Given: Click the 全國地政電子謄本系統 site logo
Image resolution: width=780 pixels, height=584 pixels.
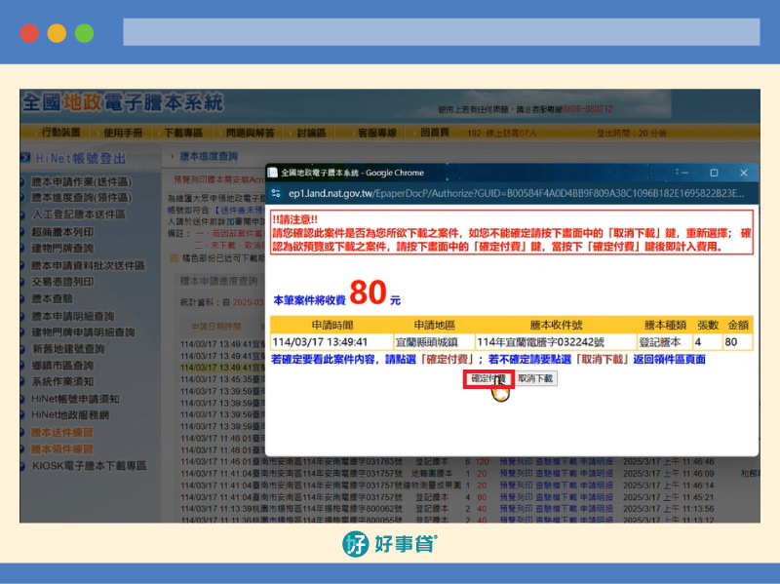Looking at the screenshot, I should click(122, 102).
